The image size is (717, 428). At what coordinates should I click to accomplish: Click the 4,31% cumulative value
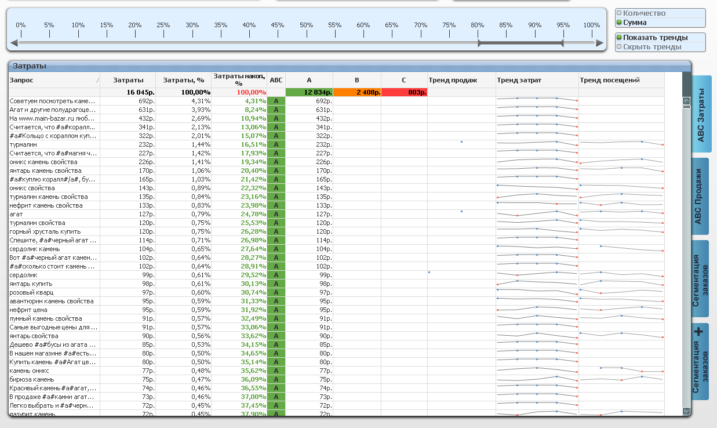point(239,101)
